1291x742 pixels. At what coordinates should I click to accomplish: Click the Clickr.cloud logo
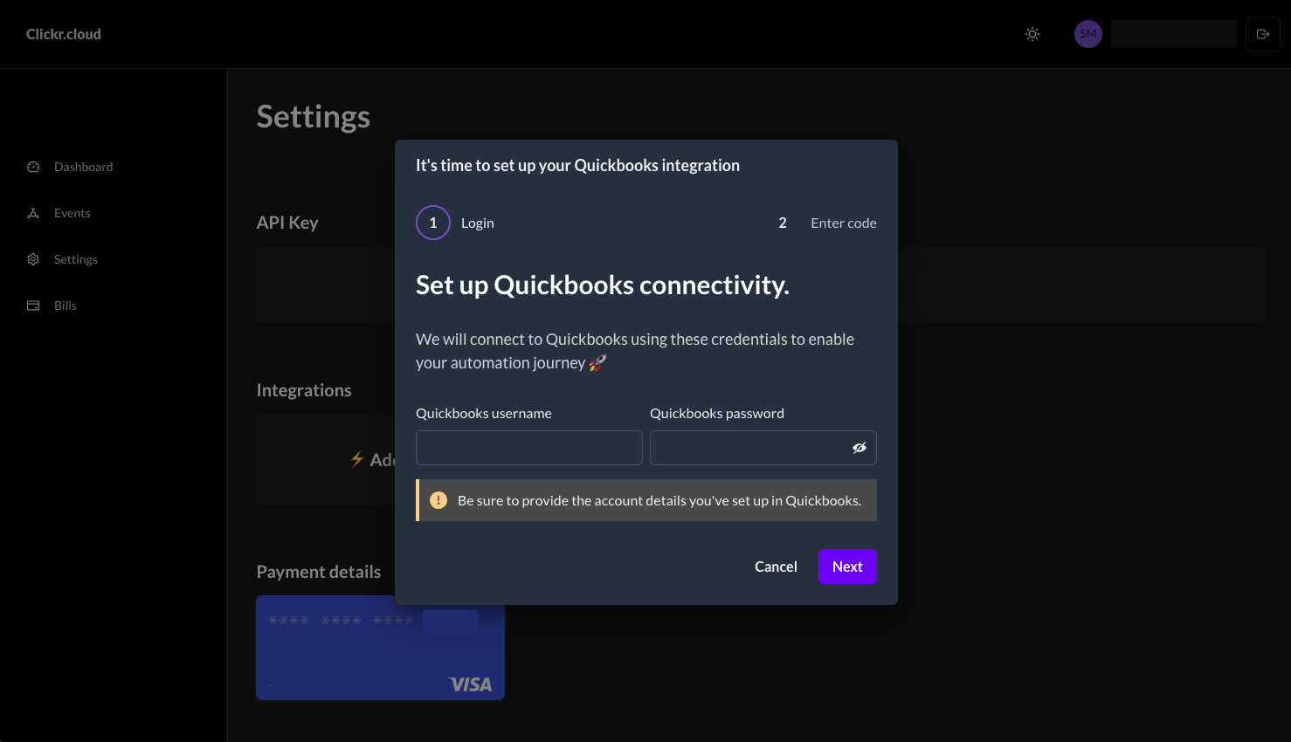point(64,34)
